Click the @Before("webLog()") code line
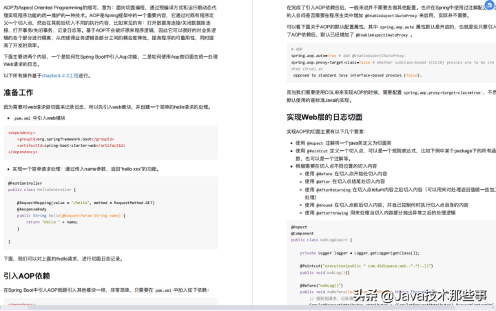This screenshot has height=311, width=496. [x=322, y=285]
